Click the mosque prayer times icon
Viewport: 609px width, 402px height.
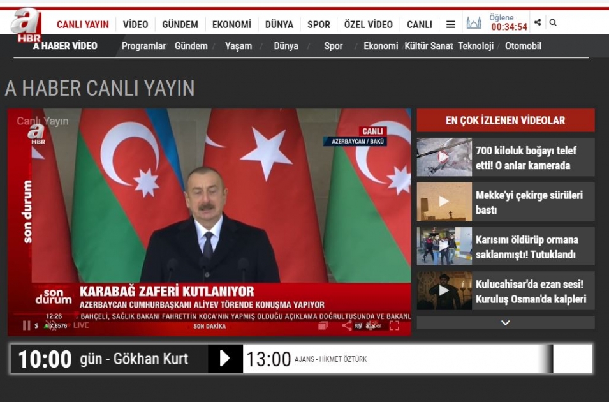click(473, 23)
